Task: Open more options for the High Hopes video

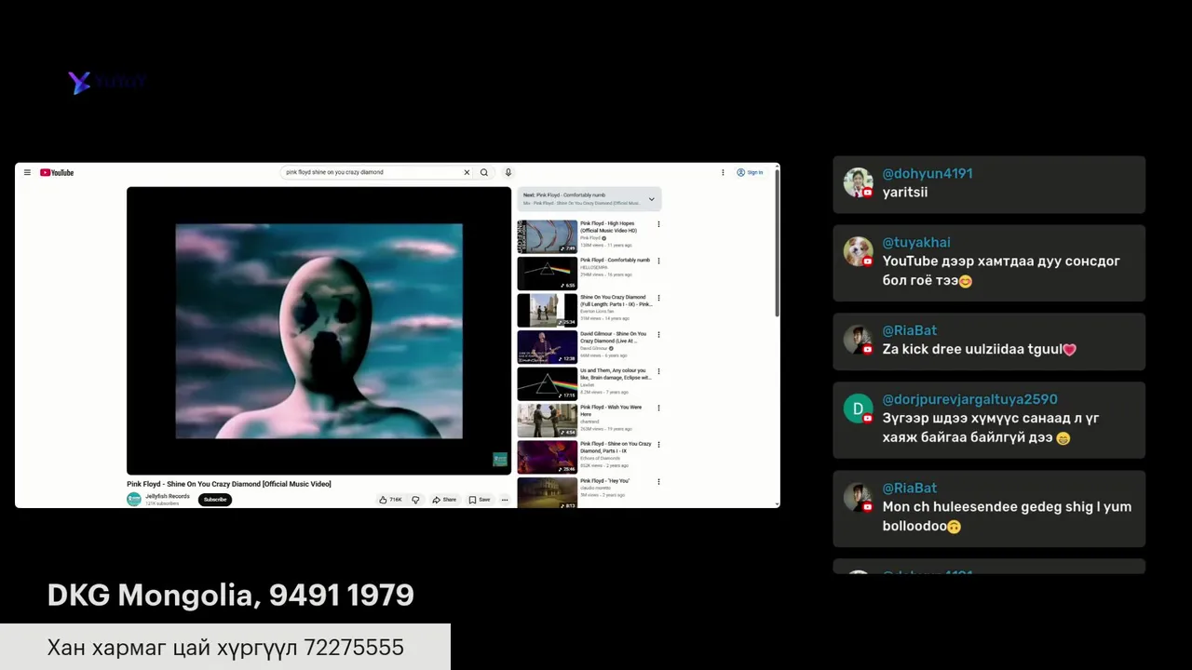Action: click(x=658, y=224)
